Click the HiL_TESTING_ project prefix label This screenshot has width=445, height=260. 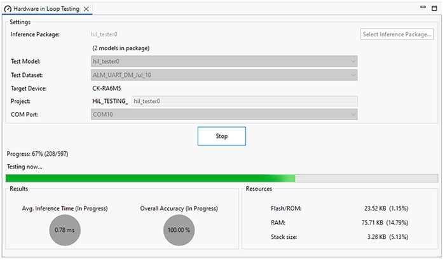pyautogui.click(x=110, y=101)
